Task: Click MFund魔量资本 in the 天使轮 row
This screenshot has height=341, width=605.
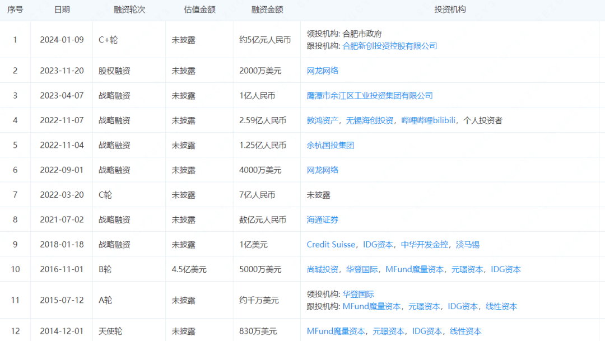Action: coord(336,331)
